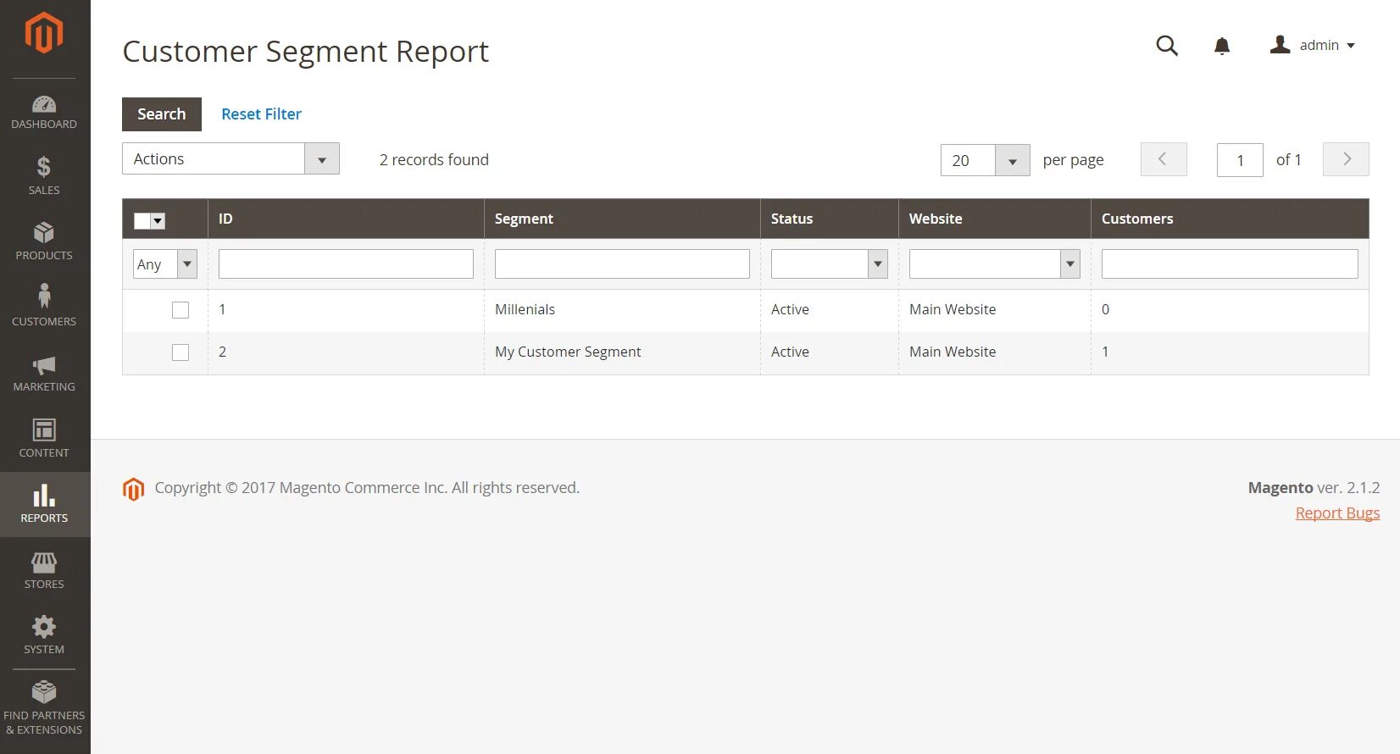Sort by the Customers column header
Viewport: 1400px width, 754px height.
[1230, 219]
